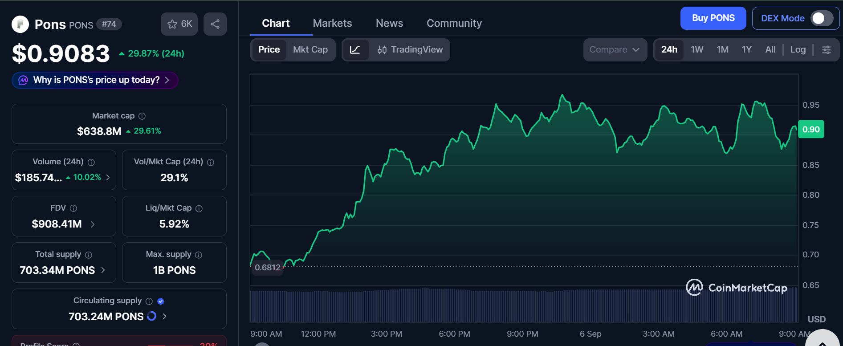
Task: Select the Mkt Cap chart toggle
Action: [310, 50]
